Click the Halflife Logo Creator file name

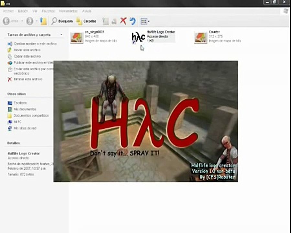click(x=161, y=32)
